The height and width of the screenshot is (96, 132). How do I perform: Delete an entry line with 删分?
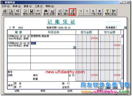pyautogui.click(x=66, y=12)
